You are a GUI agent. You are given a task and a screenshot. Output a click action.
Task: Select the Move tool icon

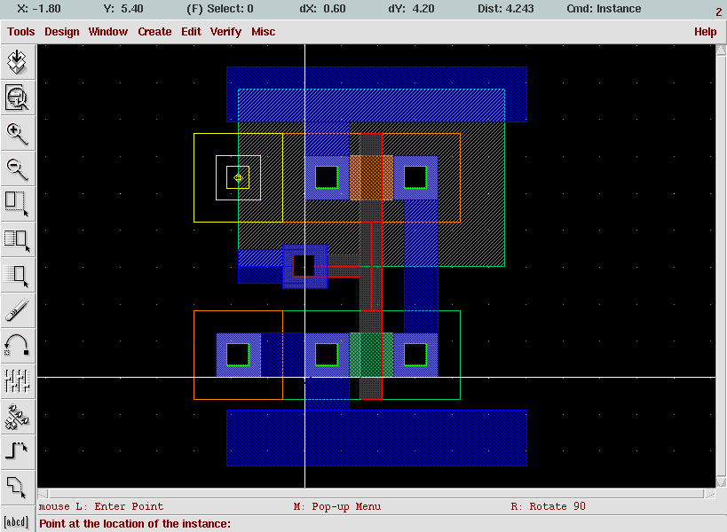point(18,275)
